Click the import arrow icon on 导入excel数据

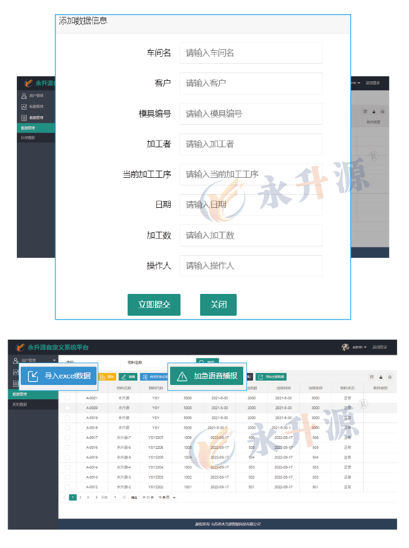(x=33, y=376)
